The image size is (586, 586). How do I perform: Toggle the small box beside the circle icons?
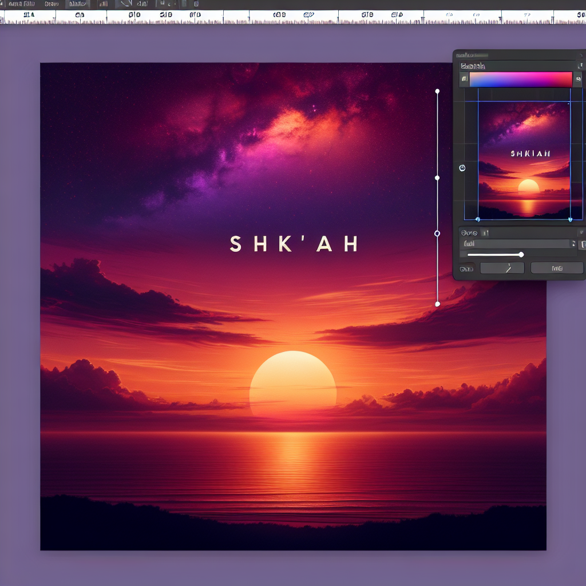click(x=484, y=233)
